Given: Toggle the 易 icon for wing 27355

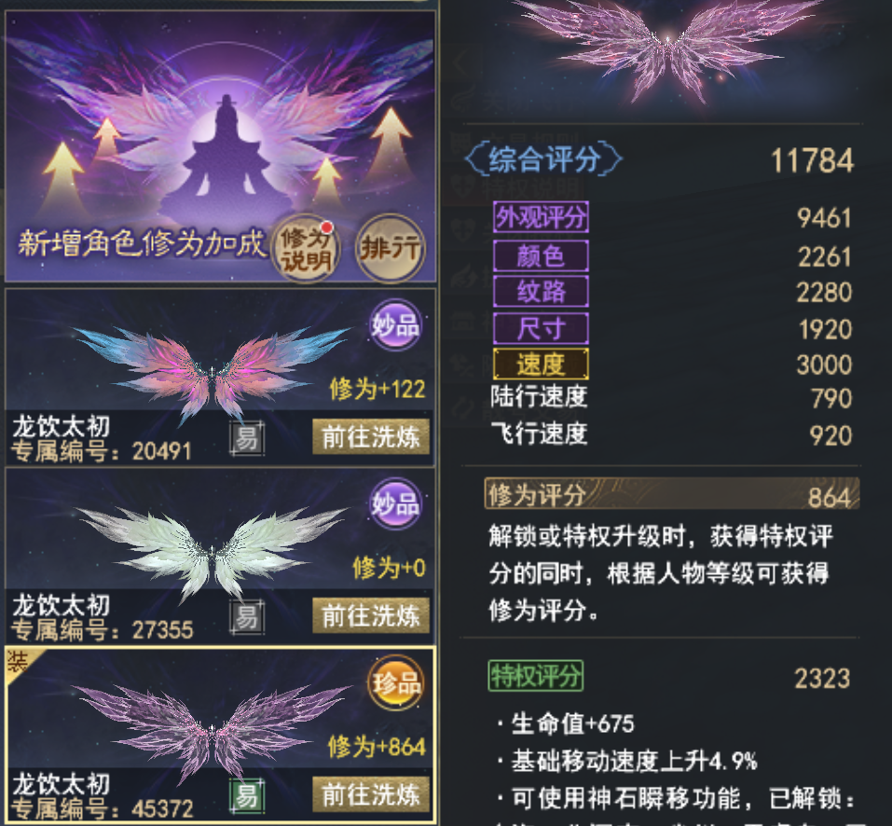Looking at the screenshot, I should 247,617.
